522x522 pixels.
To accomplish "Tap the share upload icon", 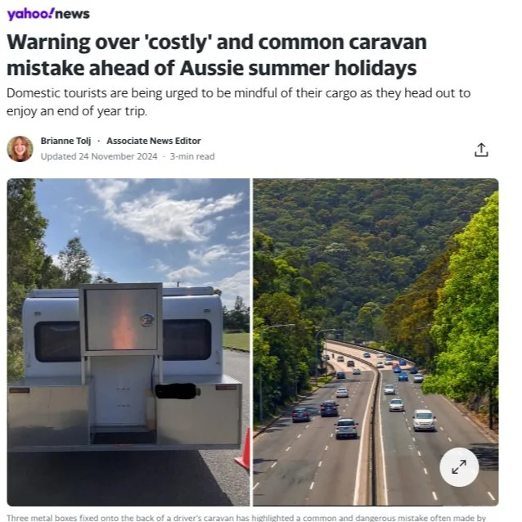I will tap(481, 150).
